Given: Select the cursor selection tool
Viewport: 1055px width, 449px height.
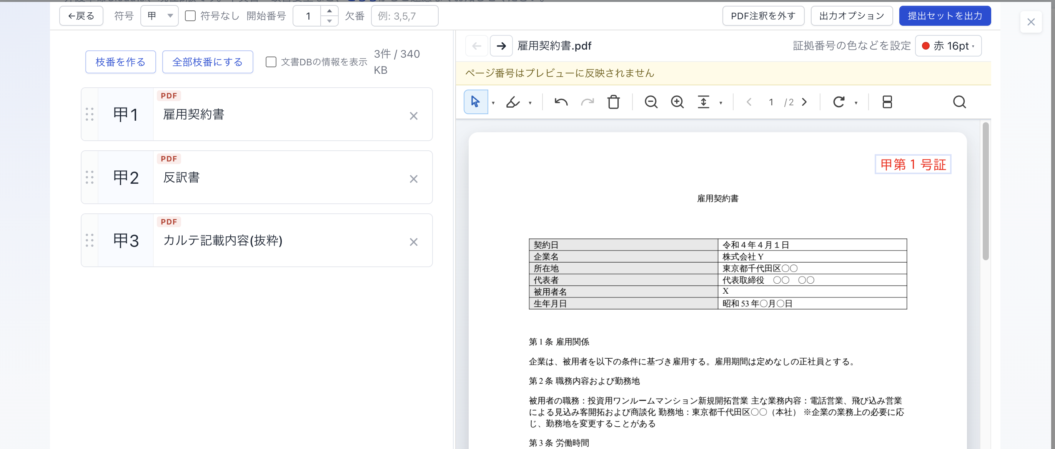Looking at the screenshot, I should [x=475, y=101].
